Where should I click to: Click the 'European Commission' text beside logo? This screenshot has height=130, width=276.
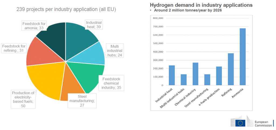(x=263, y=123)
